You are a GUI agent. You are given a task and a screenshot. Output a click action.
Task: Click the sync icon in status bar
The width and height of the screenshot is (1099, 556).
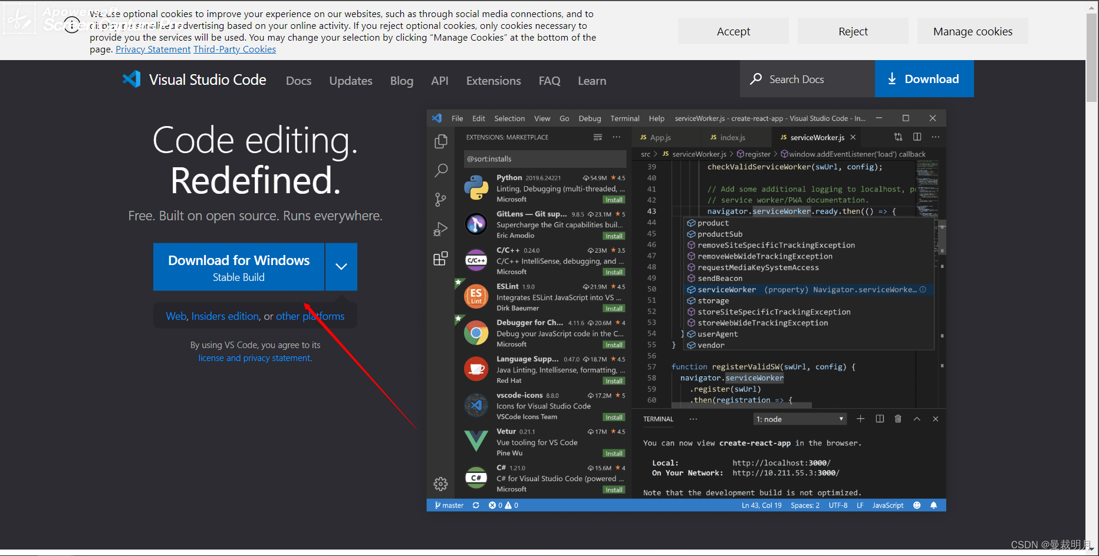pos(476,505)
